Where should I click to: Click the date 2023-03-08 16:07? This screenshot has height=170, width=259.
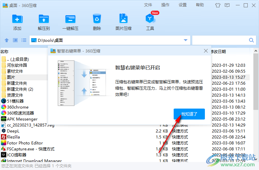click(228, 143)
